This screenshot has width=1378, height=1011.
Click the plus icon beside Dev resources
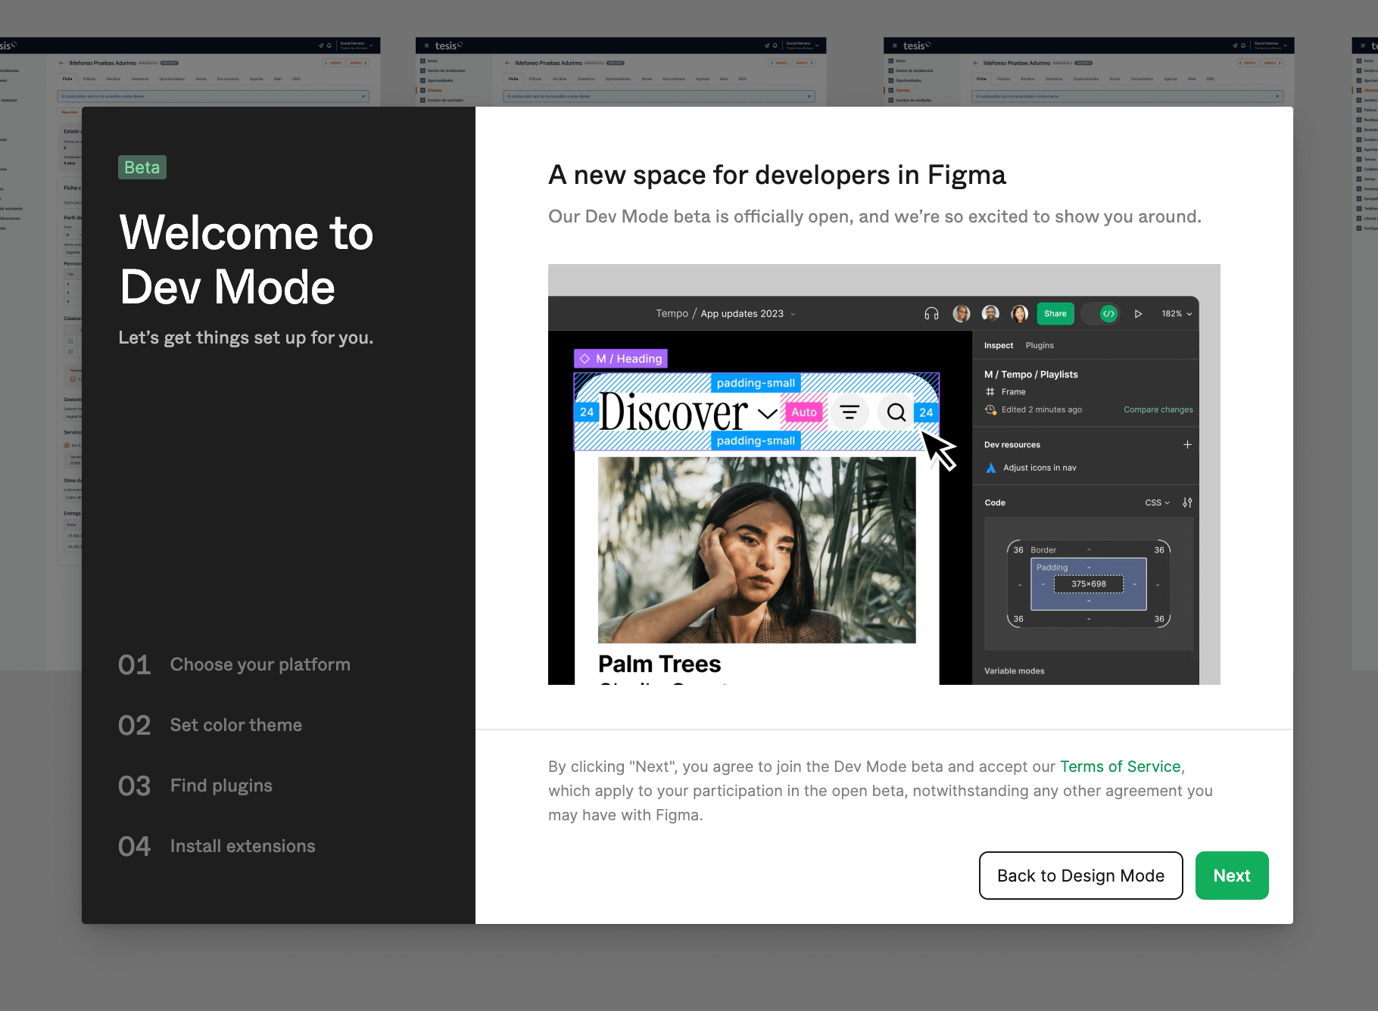point(1187,445)
